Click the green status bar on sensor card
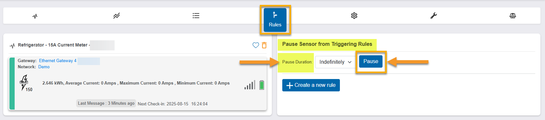The image size is (545, 120). pyautogui.click(x=12, y=84)
